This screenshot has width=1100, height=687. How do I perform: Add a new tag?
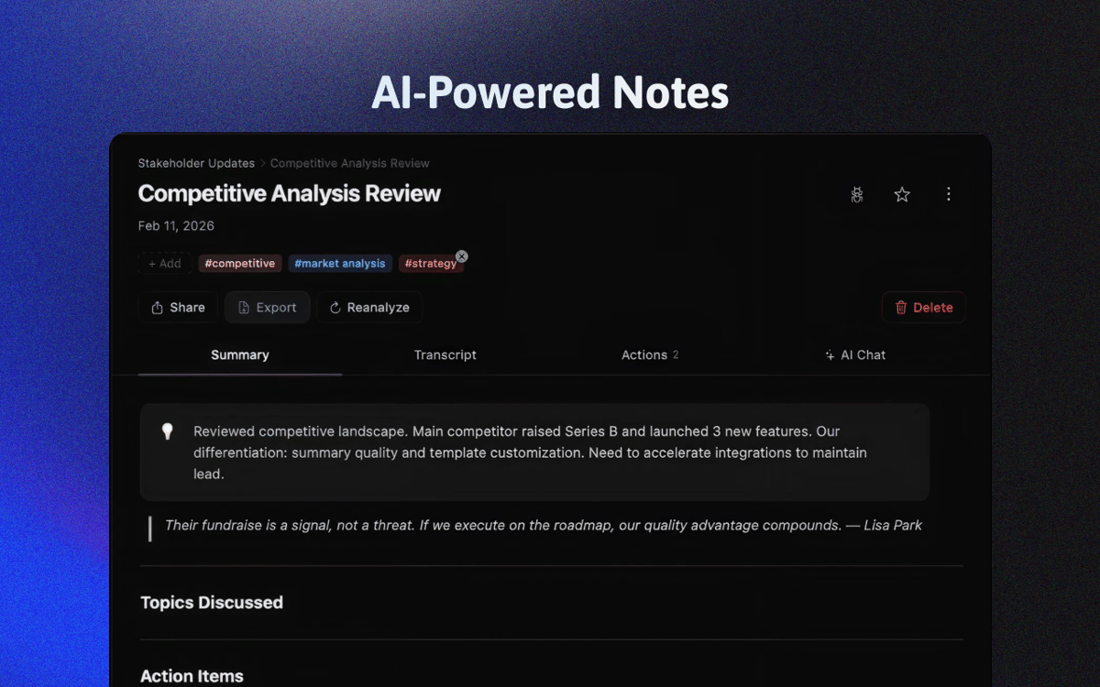(x=165, y=264)
